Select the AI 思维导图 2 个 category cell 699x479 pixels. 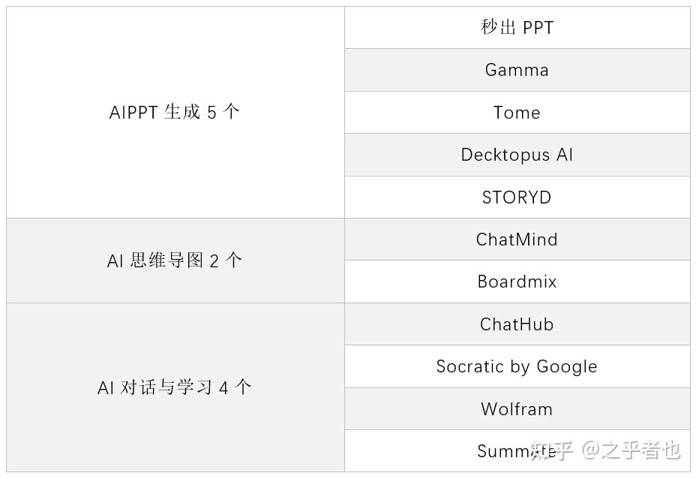pos(175,261)
